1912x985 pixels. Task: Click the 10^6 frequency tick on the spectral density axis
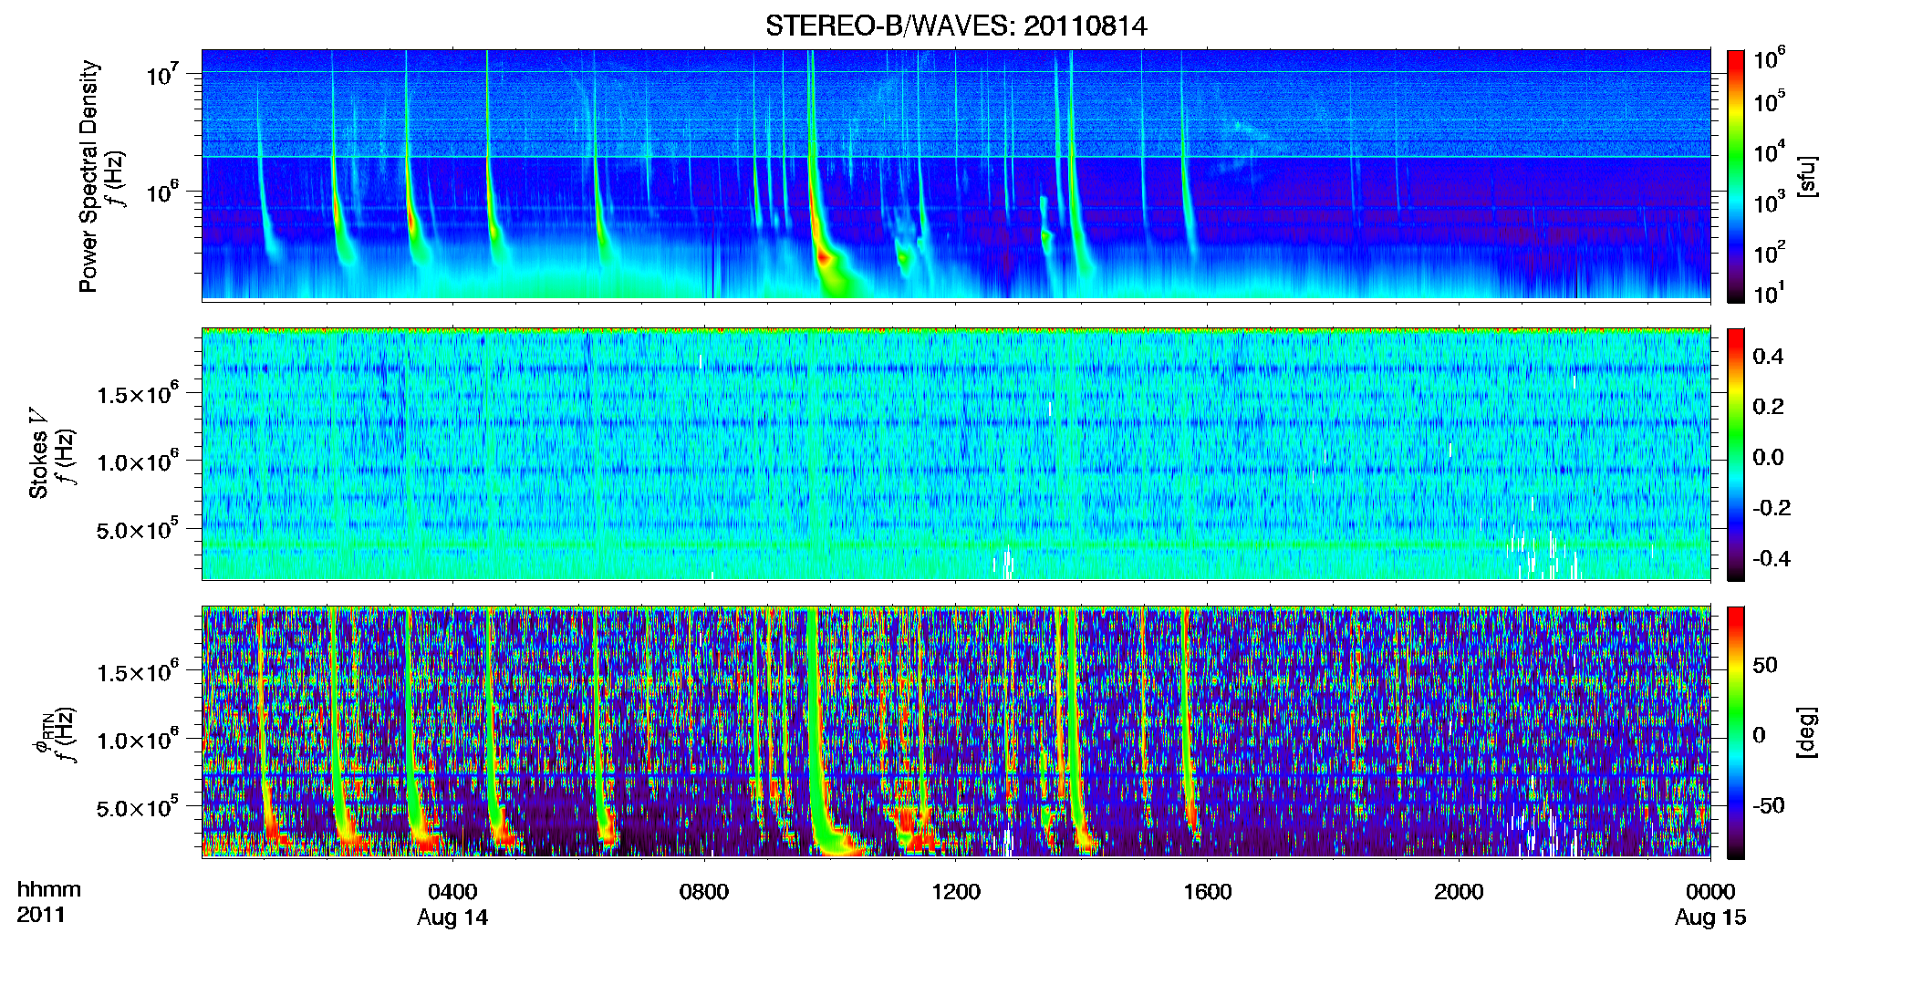[x=163, y=192]
